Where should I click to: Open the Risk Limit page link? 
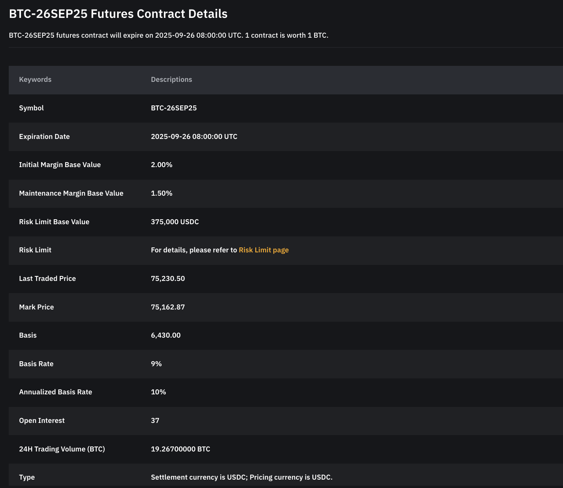pos(264,250)
